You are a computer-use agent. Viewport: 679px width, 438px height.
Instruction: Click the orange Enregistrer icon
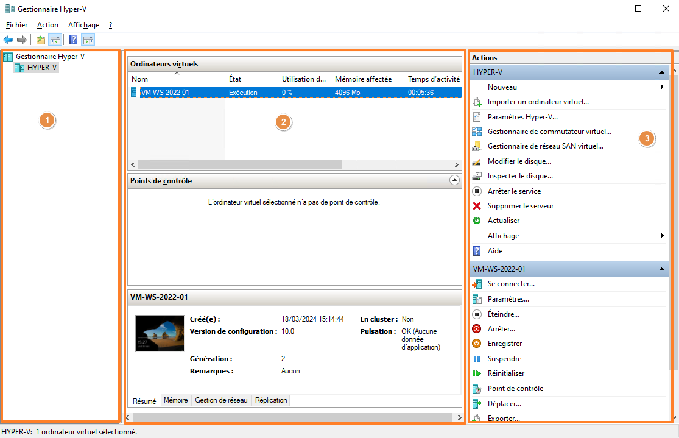tap(477, 344)
